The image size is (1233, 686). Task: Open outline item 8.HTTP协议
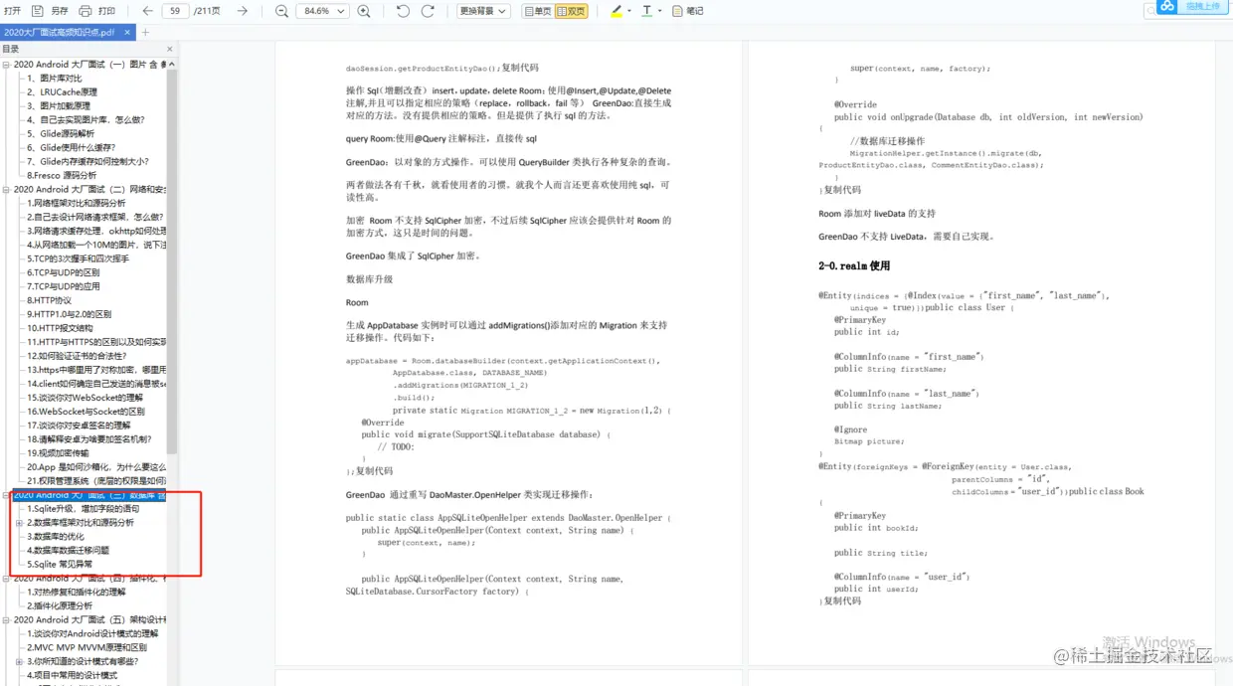tap(49, 300)
